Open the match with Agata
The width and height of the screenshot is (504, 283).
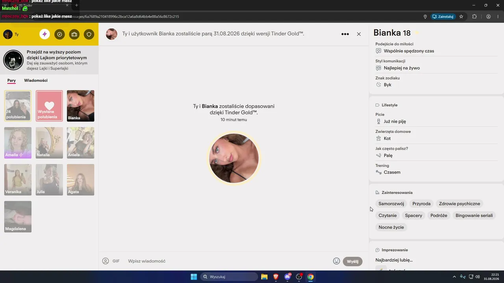point(81,180)
